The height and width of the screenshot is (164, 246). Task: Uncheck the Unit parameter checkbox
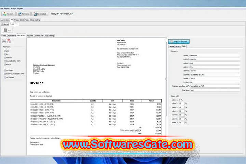pyautogui.click(x=5, y=51)
